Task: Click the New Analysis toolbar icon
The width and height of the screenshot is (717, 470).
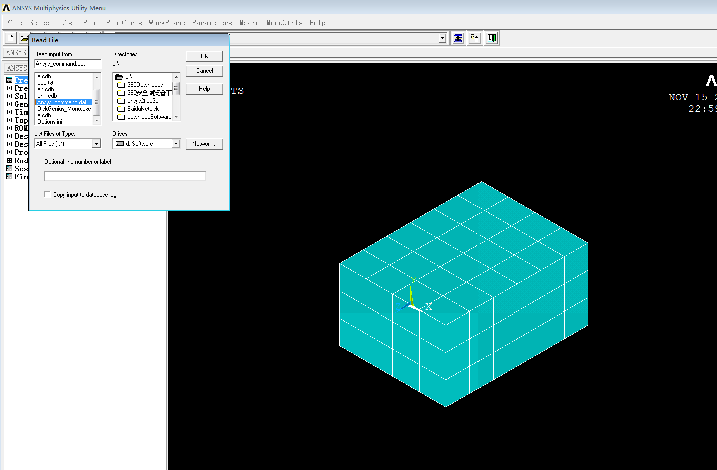Action: point(10,38)
